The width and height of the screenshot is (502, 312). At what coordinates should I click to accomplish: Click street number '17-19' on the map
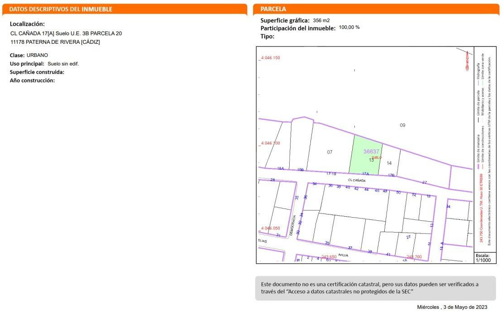point(331,174)
